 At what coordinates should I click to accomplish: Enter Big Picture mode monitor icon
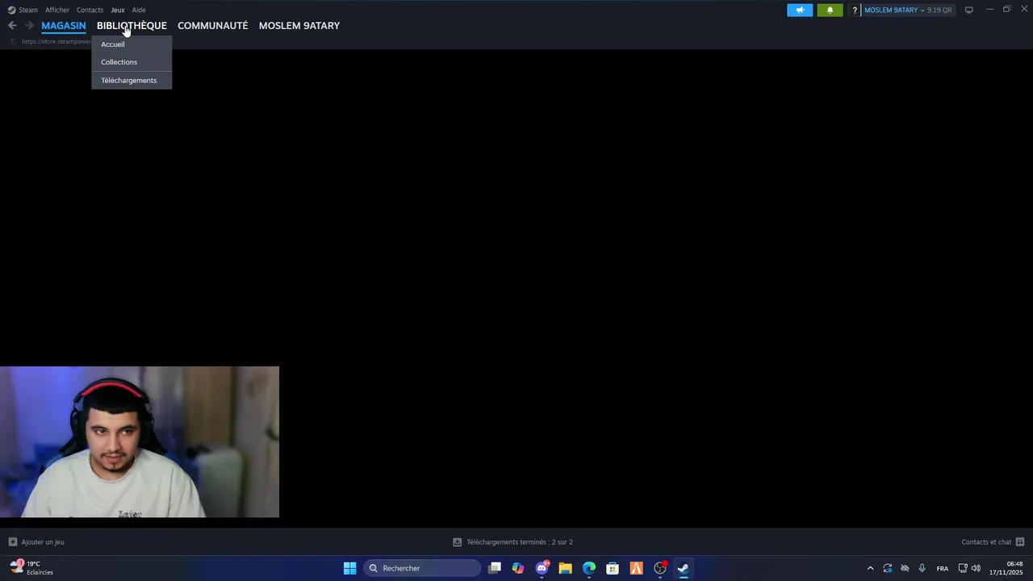(969, 10)
